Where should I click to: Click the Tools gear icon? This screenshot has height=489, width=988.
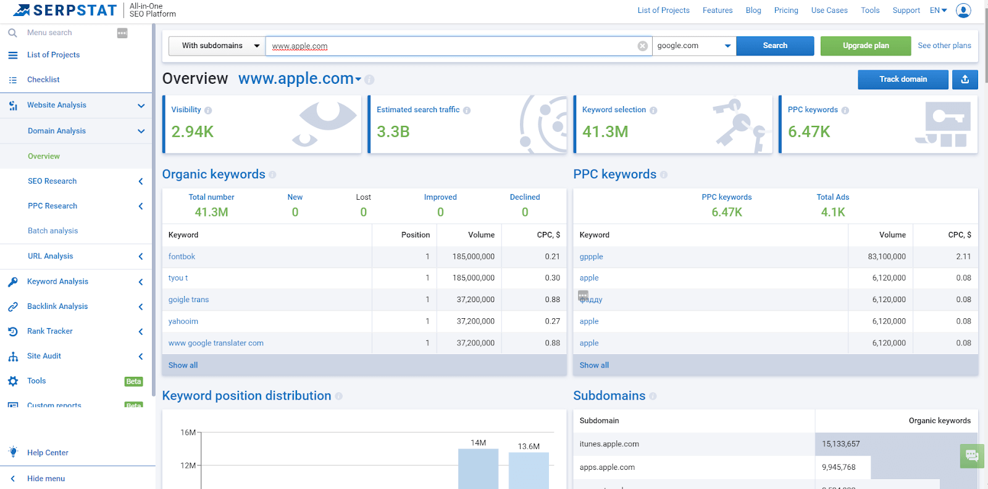coord(12,381)
